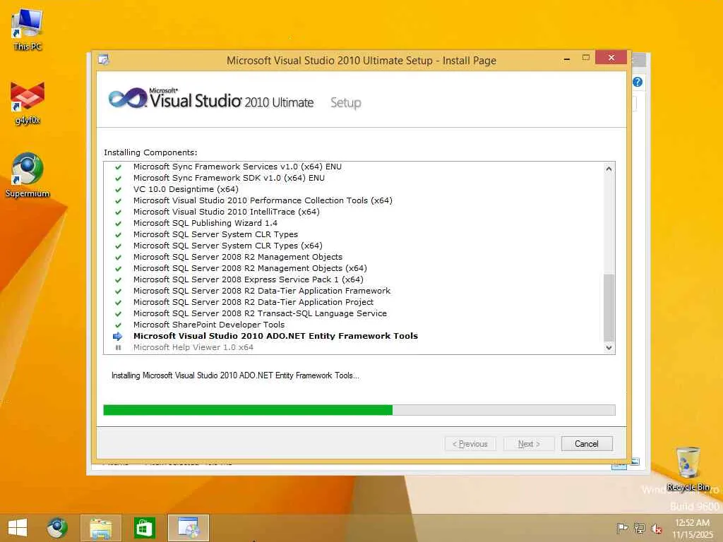The height and width of the screenshot is (542, 723).
Task: Select the Supermium desktop shortcut
Action: 28,176
